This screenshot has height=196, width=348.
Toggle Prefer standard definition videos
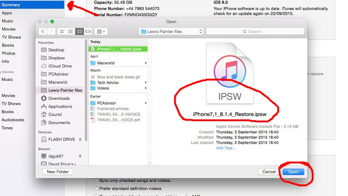(x=96, y=188)
